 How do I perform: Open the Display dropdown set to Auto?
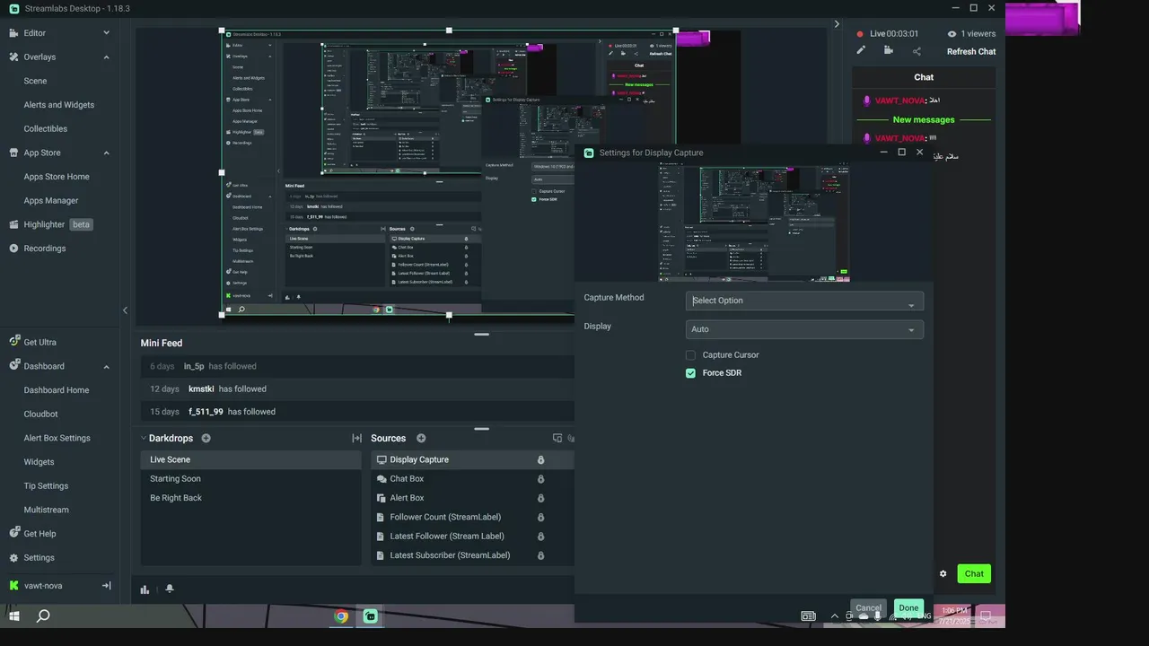point(804,329)
